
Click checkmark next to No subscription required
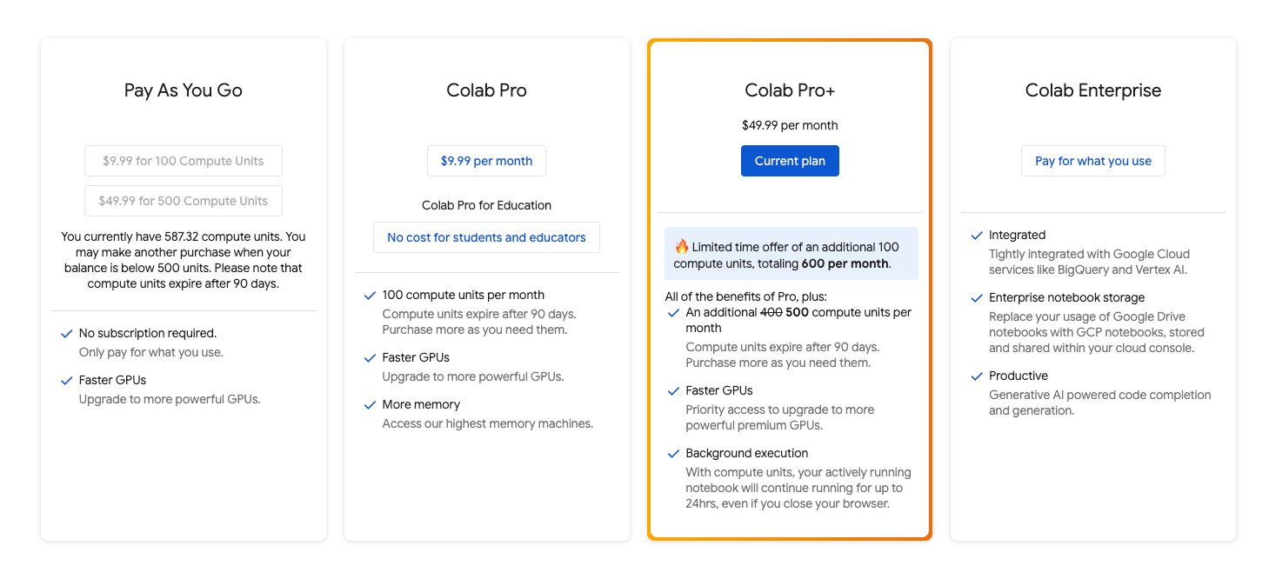66,334
